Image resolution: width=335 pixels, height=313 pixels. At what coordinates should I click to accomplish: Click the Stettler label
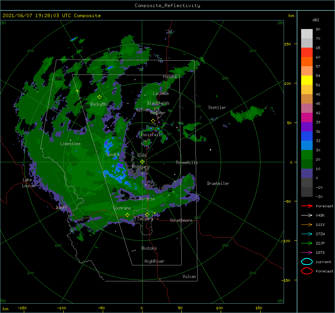click(x=217, y=108)
